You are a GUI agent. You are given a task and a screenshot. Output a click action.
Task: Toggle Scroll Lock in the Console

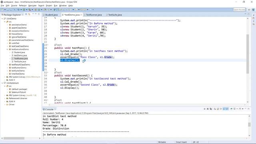click(x=218, y=109)
